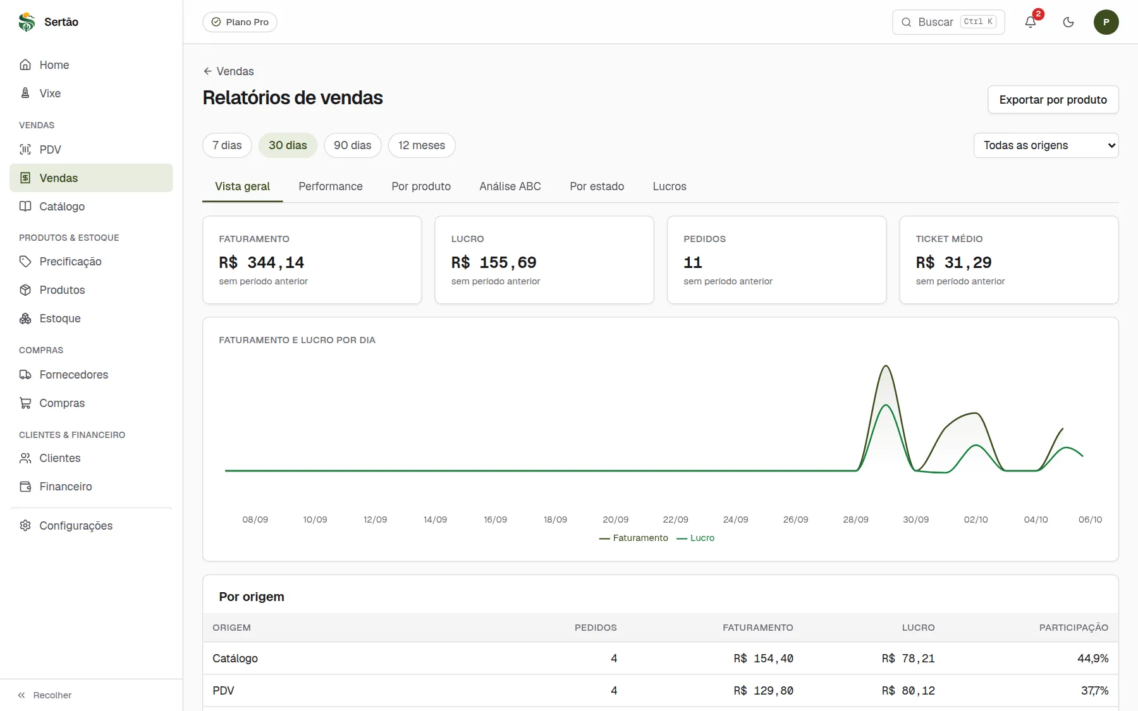Open the Todas as origens dropdown
Screen dimensions: 1138x711
(1046, 145)
